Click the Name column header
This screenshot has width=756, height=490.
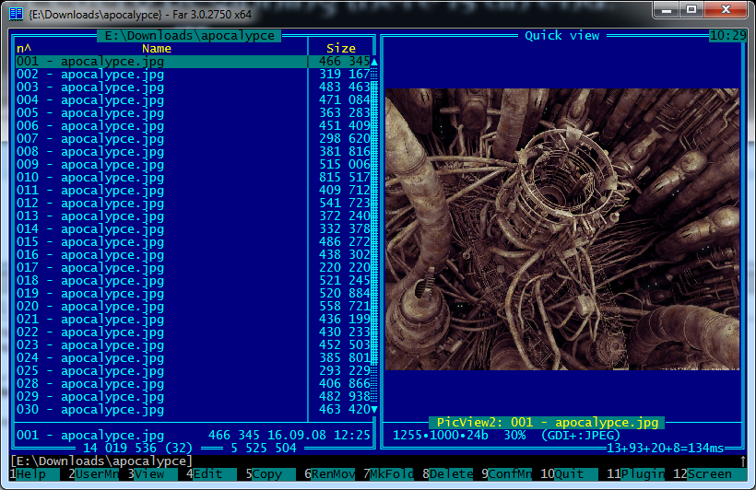coord(157,48)
